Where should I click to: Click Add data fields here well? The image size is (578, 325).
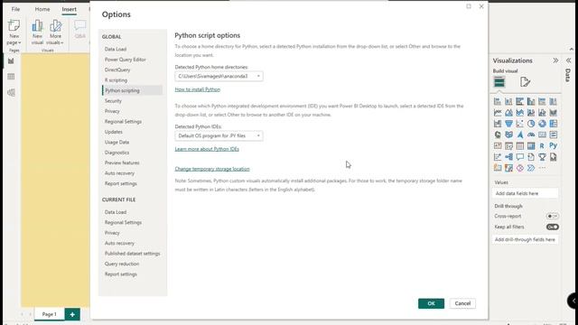(525, 193)
